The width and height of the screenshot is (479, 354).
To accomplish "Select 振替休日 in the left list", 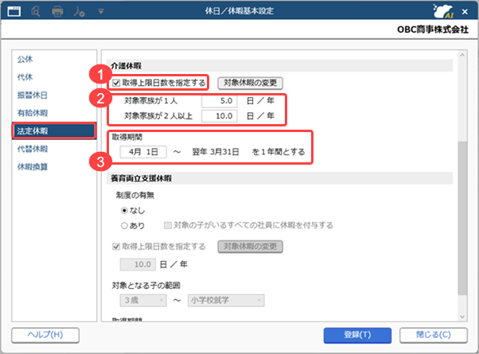I will coord(33,95).
